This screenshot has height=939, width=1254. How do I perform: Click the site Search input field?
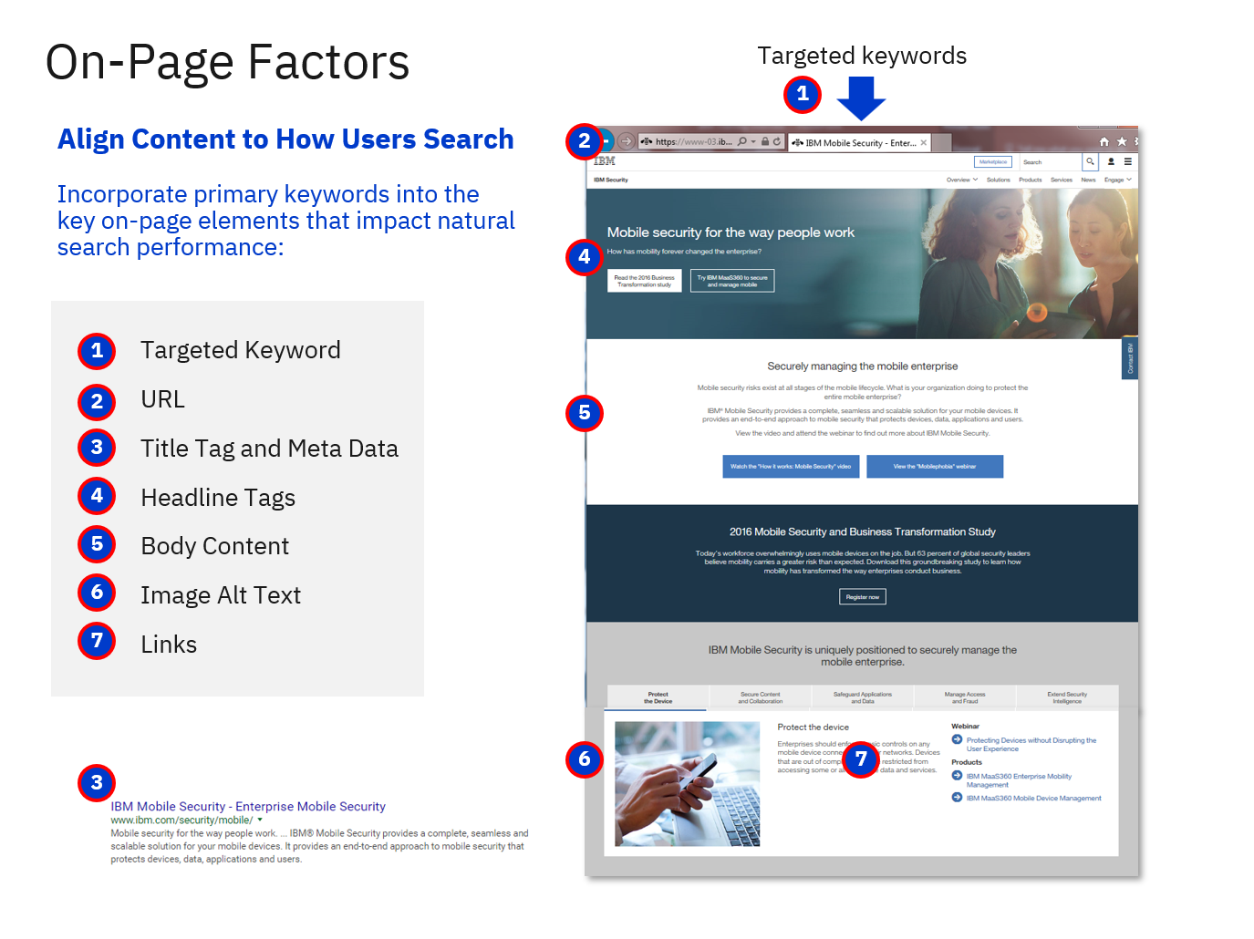(x=1051, y=161)
